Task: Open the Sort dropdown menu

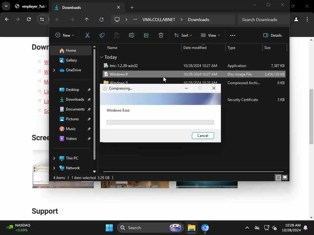Action: click(183, 35)
